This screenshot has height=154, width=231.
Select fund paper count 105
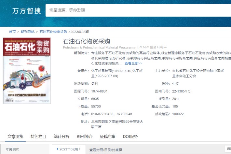coord(175,106)
